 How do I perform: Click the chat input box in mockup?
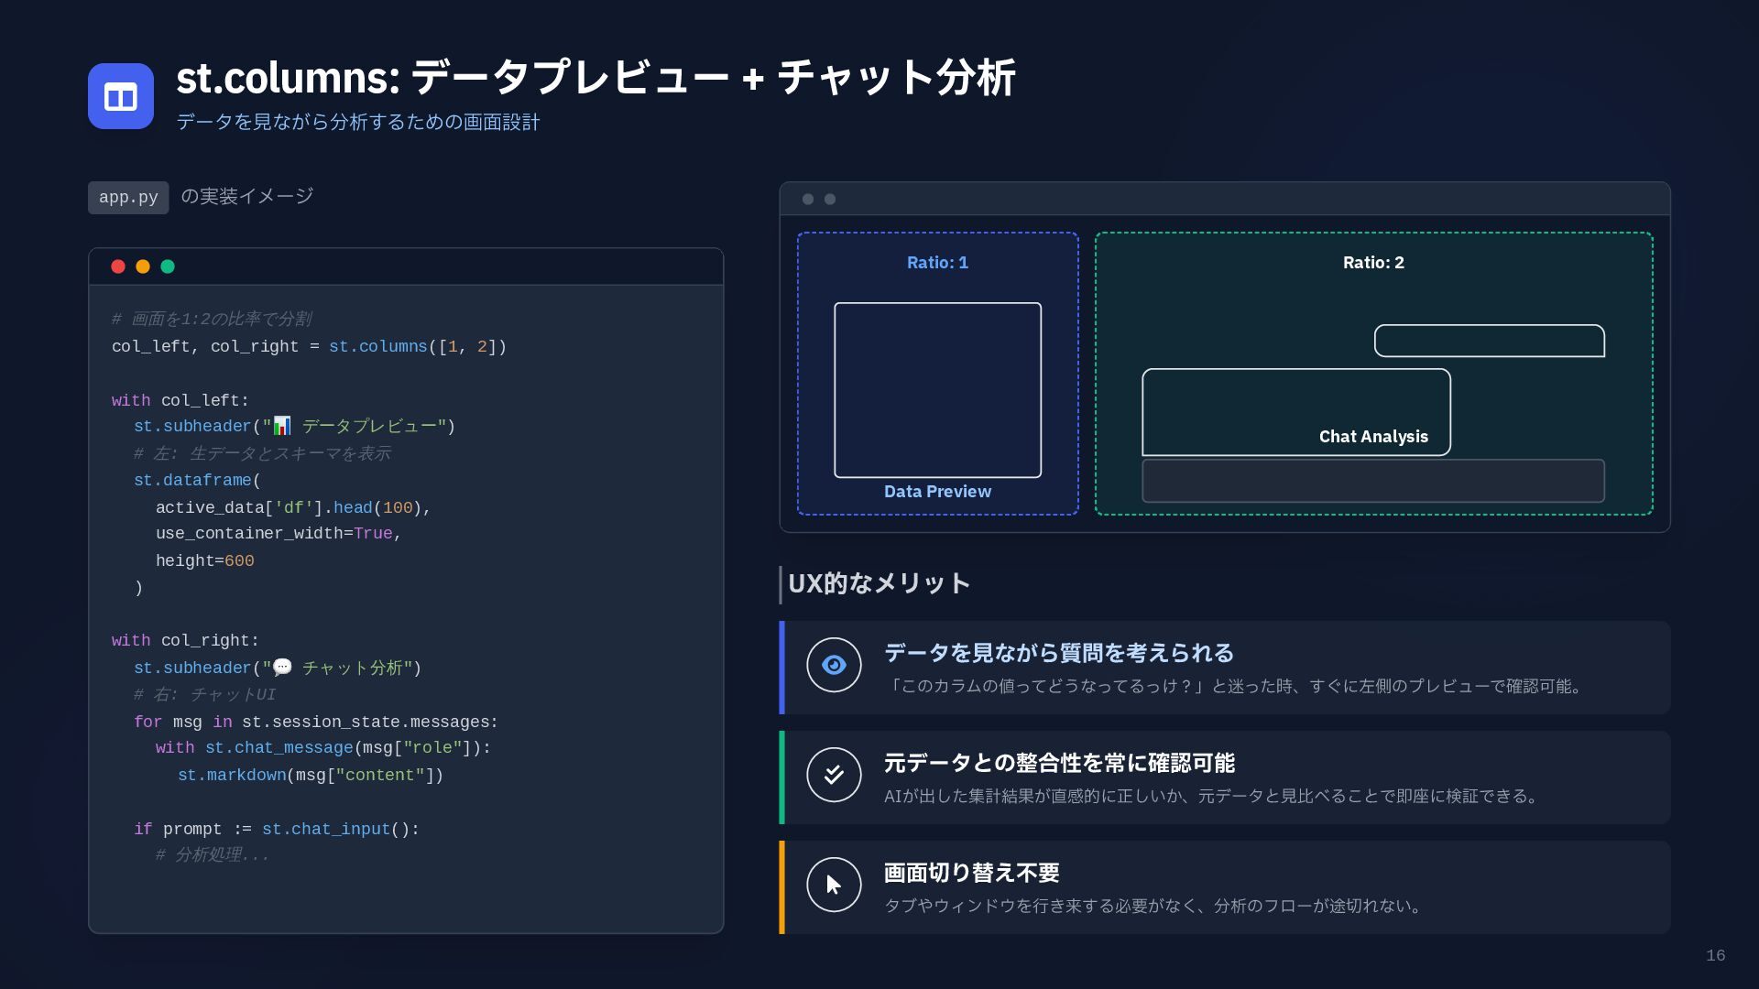point(1372,481)
